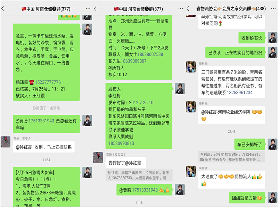Tap sender avatar beside 车已安排好了
Image resolution: width=278 pixels, height=208 pixels.
pos(272,144)
